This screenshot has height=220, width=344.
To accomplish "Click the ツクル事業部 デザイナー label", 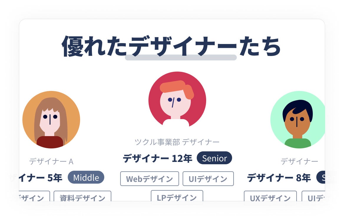I will click(x=177, y=142).
